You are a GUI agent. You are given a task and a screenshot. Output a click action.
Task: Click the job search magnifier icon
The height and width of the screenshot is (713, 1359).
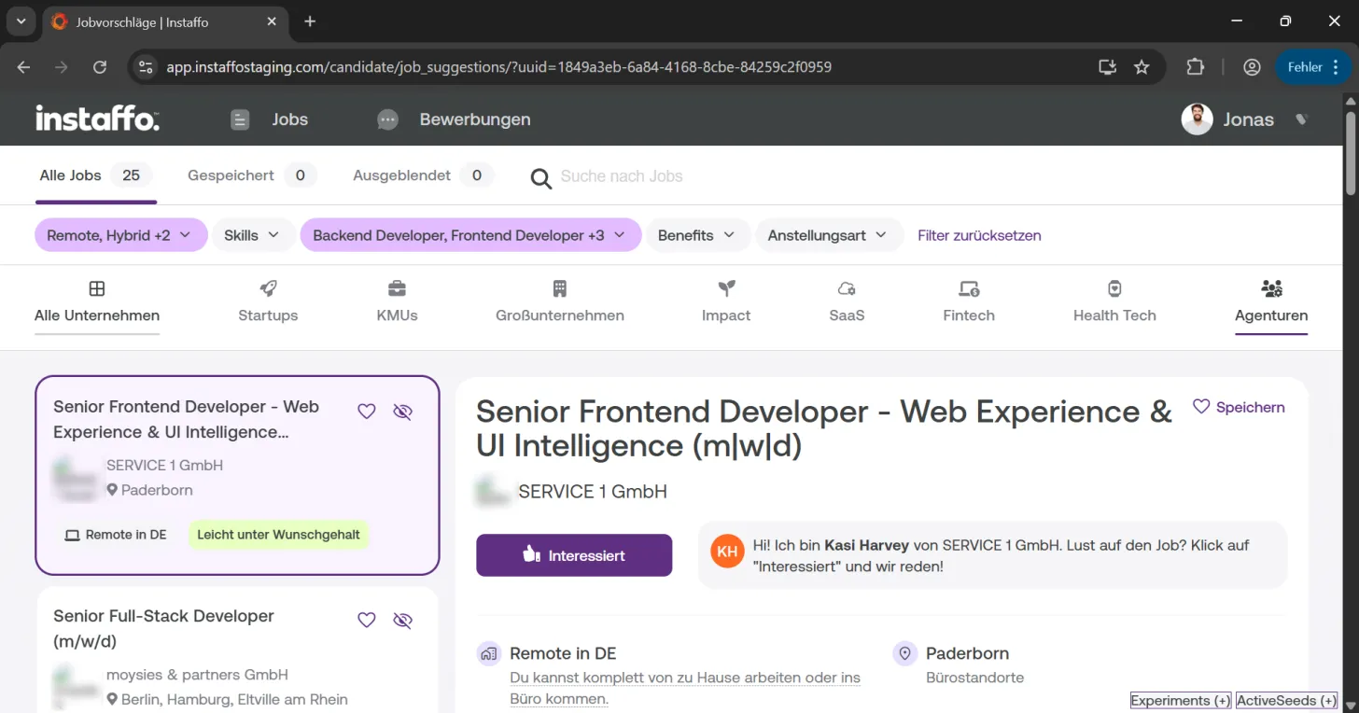[541, 177]
